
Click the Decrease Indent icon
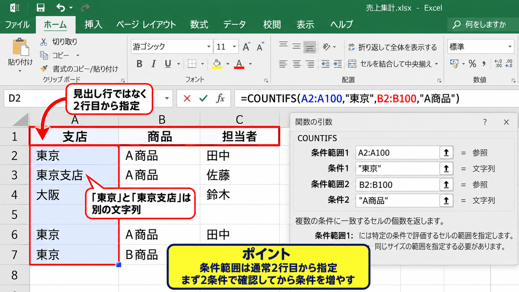point(325,64)
